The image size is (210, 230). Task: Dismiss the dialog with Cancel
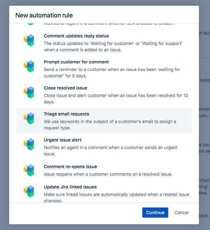182,213
